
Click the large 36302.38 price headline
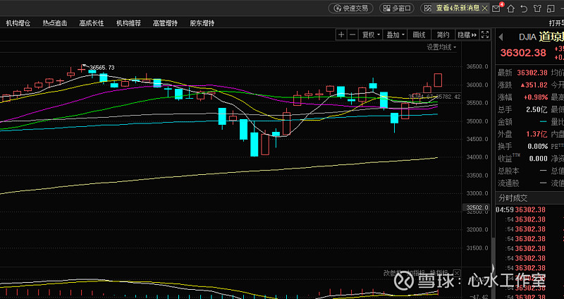coord(523,53)
